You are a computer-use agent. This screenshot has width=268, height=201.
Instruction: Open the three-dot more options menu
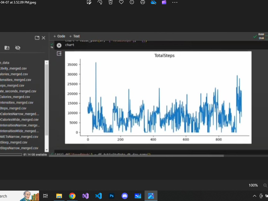175,2
